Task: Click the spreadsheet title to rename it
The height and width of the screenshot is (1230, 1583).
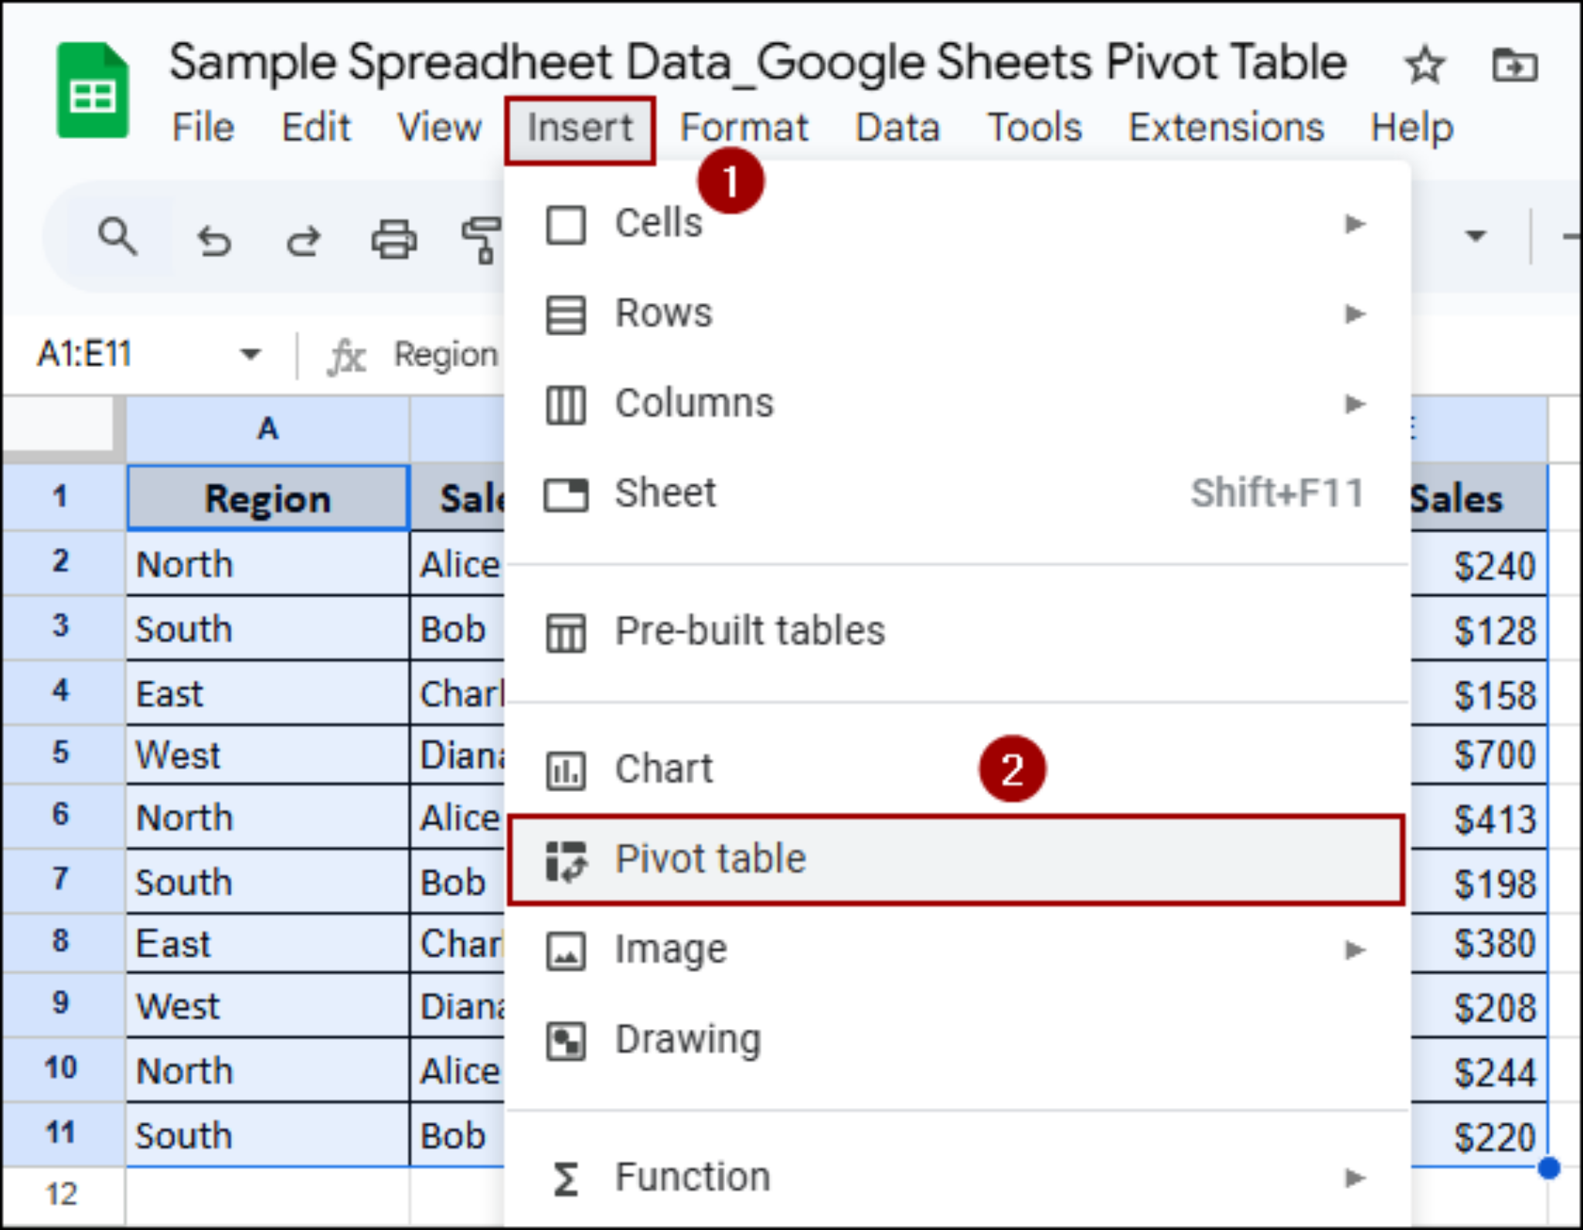Action: click(x=757, y=62)
